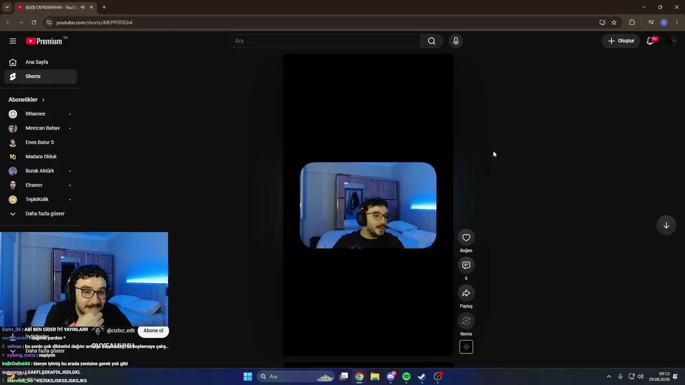Open the @cızbız_edit channel link
Screen dimensions: 685x385
pos(121,331)
